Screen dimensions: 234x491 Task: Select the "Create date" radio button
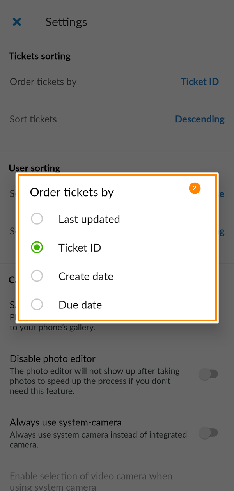coord(37,276)
